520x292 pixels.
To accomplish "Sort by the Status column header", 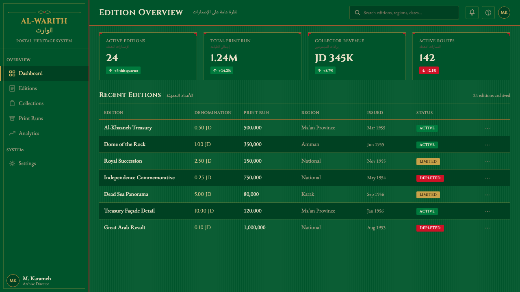I will click(x=425, y=113).
